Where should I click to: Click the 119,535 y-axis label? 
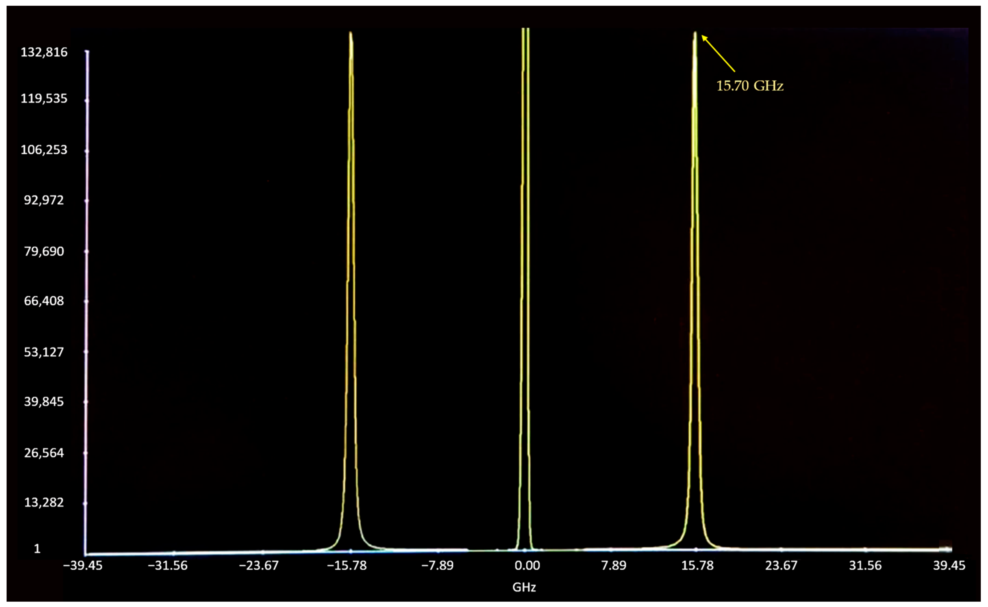tap(44, 99)
